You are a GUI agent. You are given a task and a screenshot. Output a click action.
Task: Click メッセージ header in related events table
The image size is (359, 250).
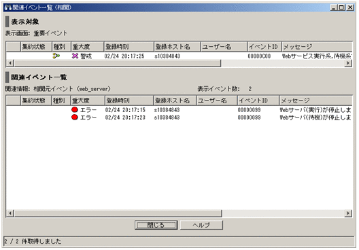click(x=315, y=101)
